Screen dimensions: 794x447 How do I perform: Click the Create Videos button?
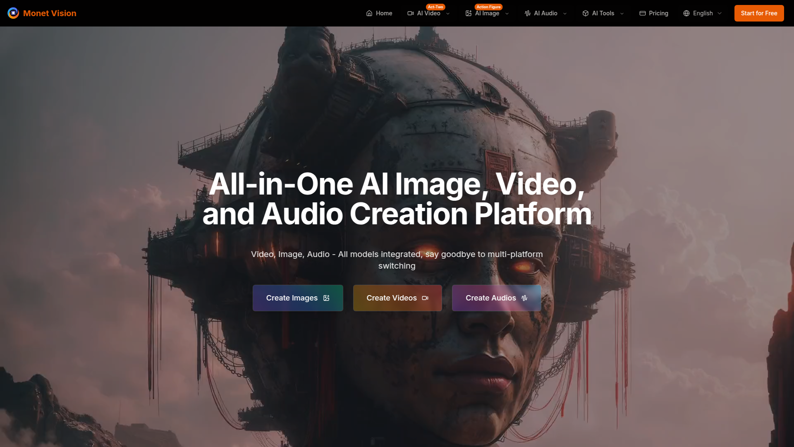397,298
